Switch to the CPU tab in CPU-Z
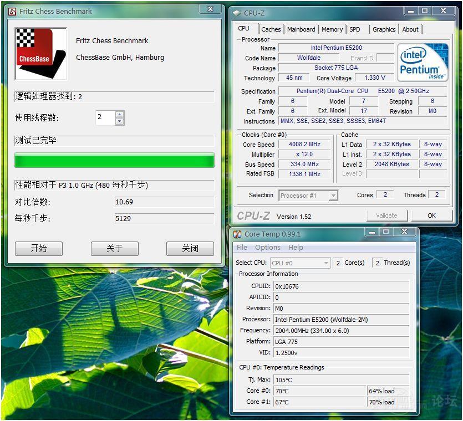463x421 pixels. (243, 29)
